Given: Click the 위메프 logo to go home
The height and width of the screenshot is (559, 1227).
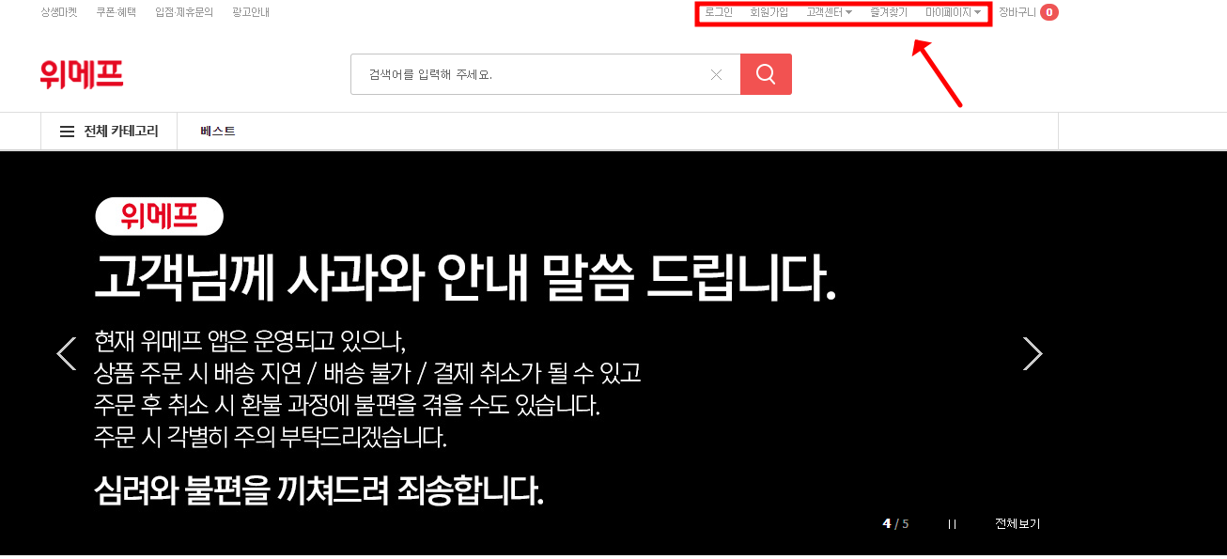Looking at the screenshot, I should [x=82, y=74].
